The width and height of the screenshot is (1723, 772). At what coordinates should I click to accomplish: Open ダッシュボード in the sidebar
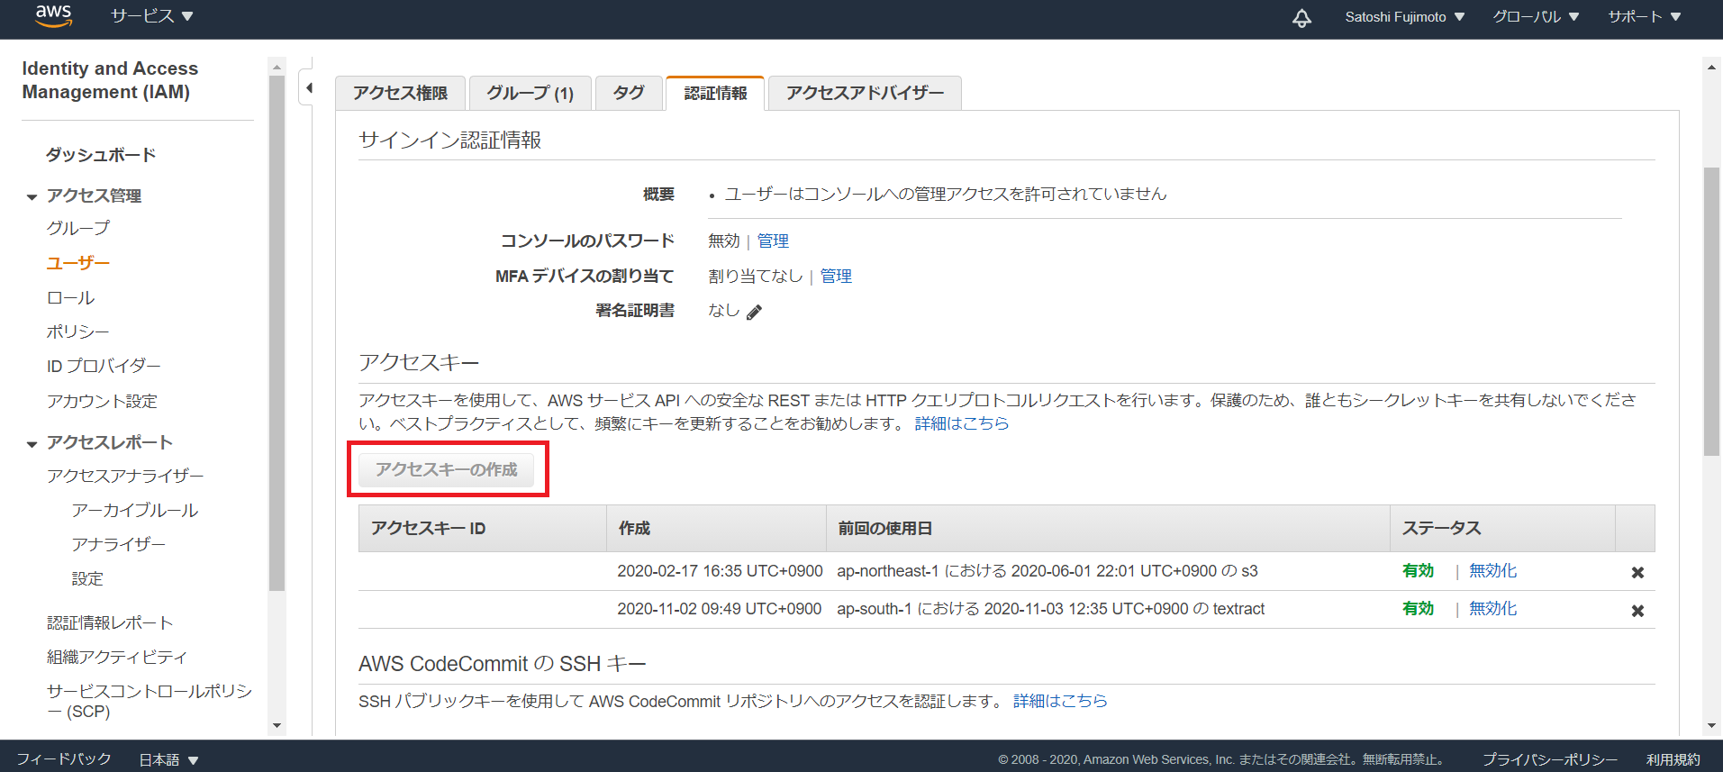click(101, 155)
